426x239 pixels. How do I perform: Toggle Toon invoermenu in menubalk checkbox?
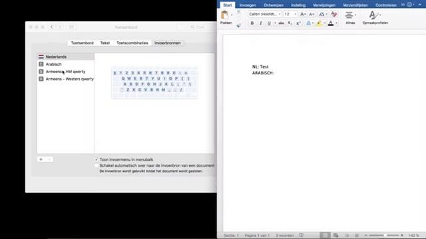[x=97, y=159]
